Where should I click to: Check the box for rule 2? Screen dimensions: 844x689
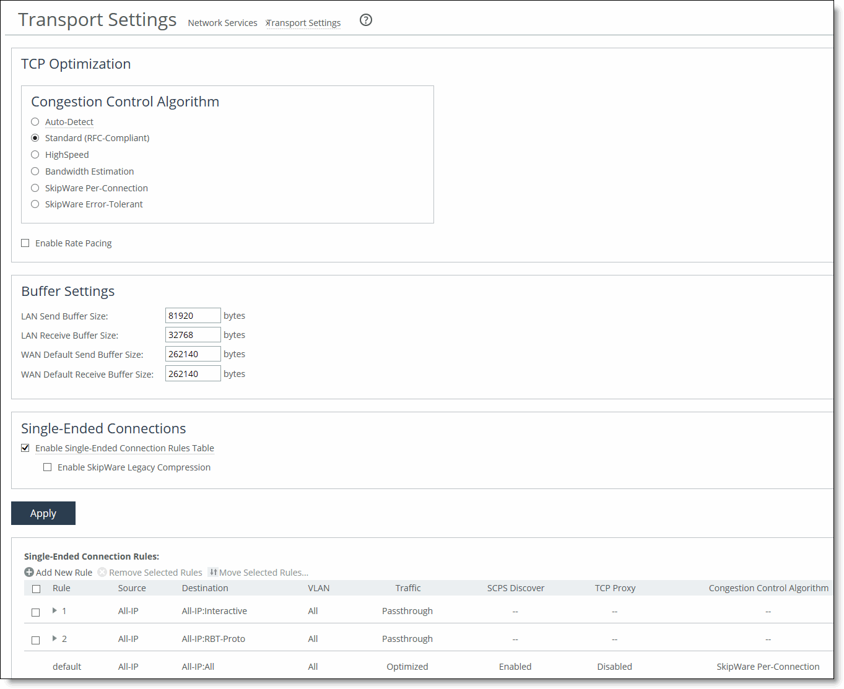coord(36,640)
